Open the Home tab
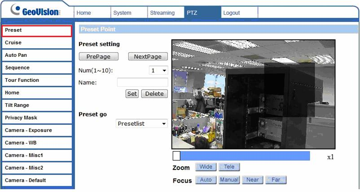 [92, 13]
